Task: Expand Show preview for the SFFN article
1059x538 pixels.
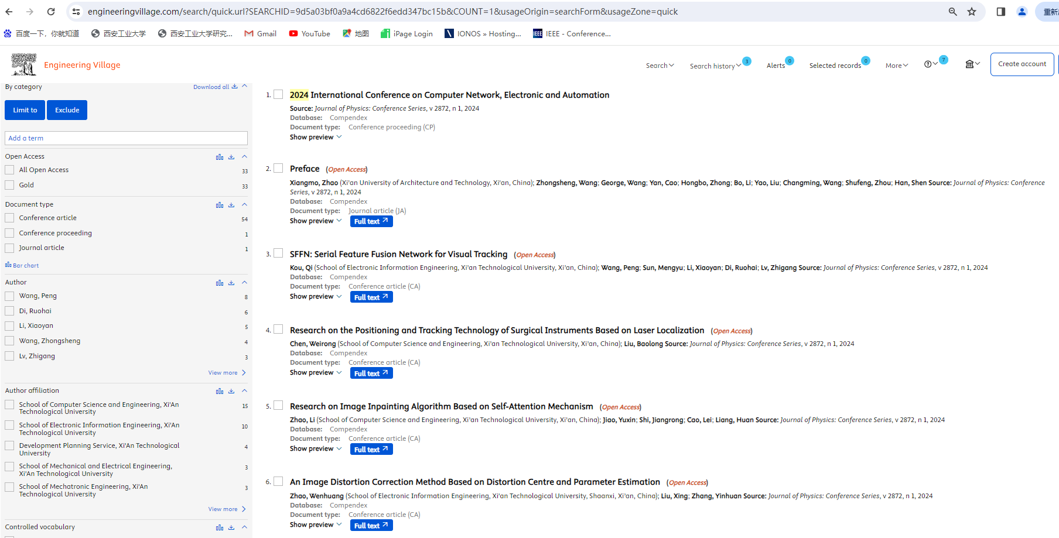Action: [x=315, y=297]
